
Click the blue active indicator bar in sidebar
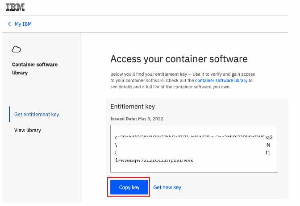(9, 114)
